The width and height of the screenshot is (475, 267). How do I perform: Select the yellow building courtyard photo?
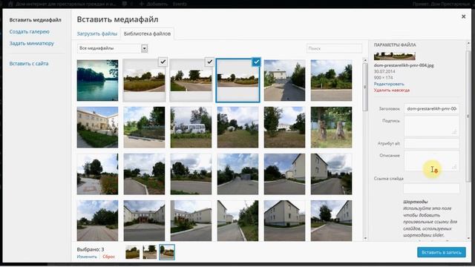coord(97,127)
